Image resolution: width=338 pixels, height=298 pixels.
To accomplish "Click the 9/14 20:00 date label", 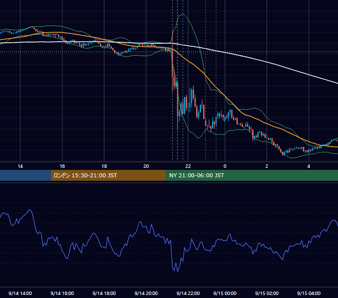I will (x=146, y=293).
